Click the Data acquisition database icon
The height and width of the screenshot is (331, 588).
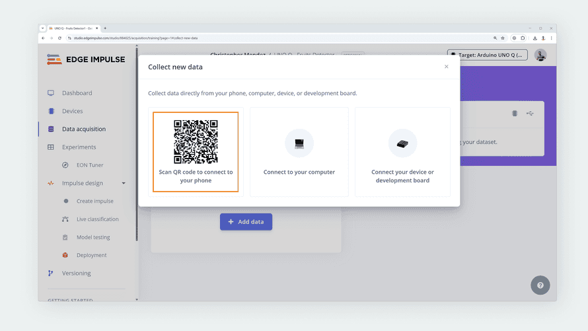point(51,129)
